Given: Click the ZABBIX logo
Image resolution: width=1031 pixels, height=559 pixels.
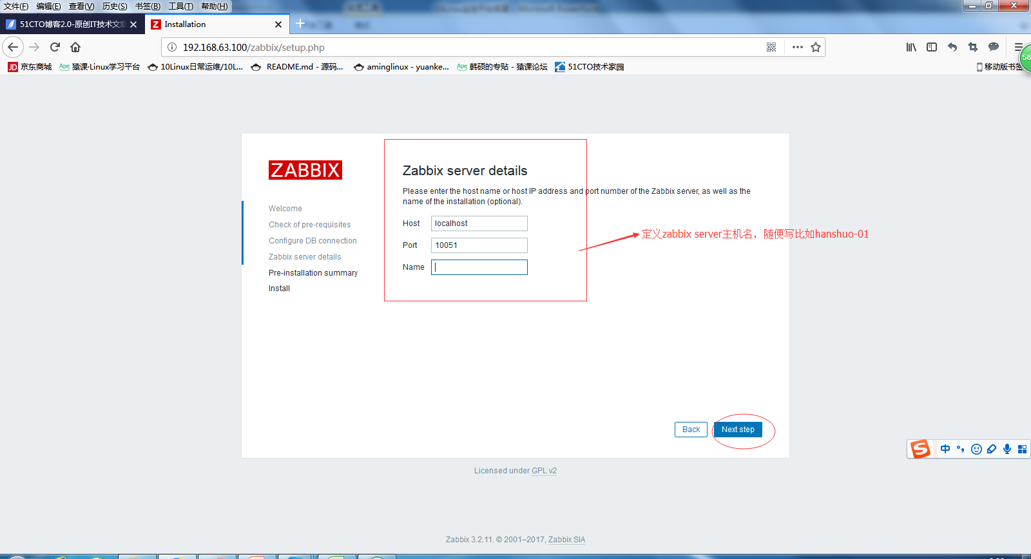Looking at the screenshot, I should [305, 170].
